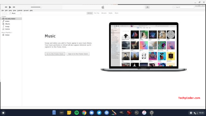Screen dimensions: 206x116
Task: Launch Spotify from the shelf
Action: tap(77, 113)
